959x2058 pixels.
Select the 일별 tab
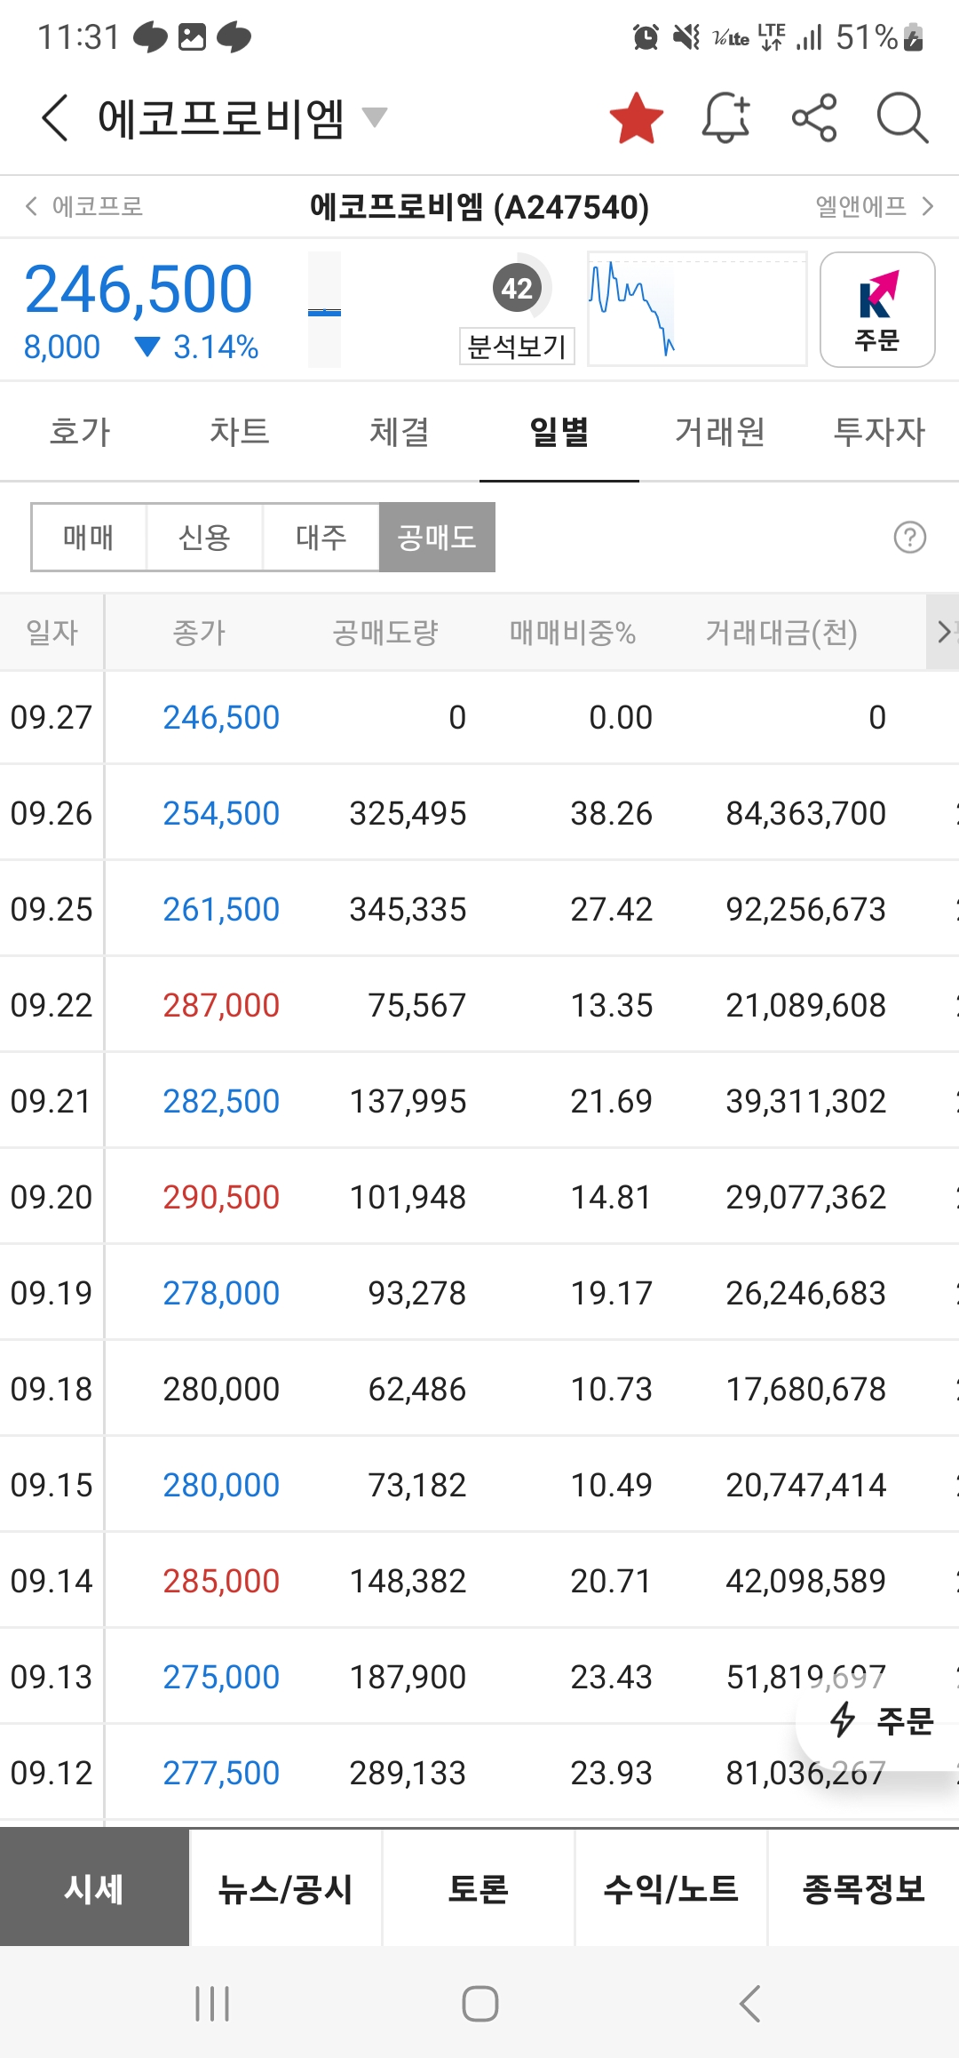point(559,432)
